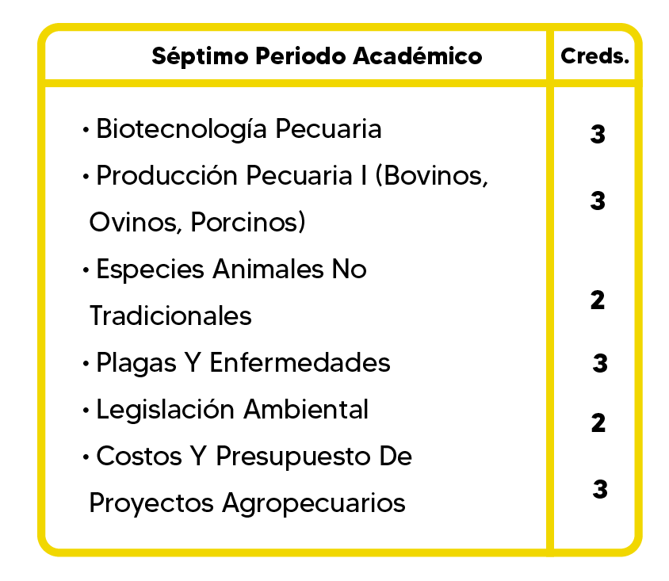Click the word Tradicionales
669x581 pixels.
click(170, 316)
